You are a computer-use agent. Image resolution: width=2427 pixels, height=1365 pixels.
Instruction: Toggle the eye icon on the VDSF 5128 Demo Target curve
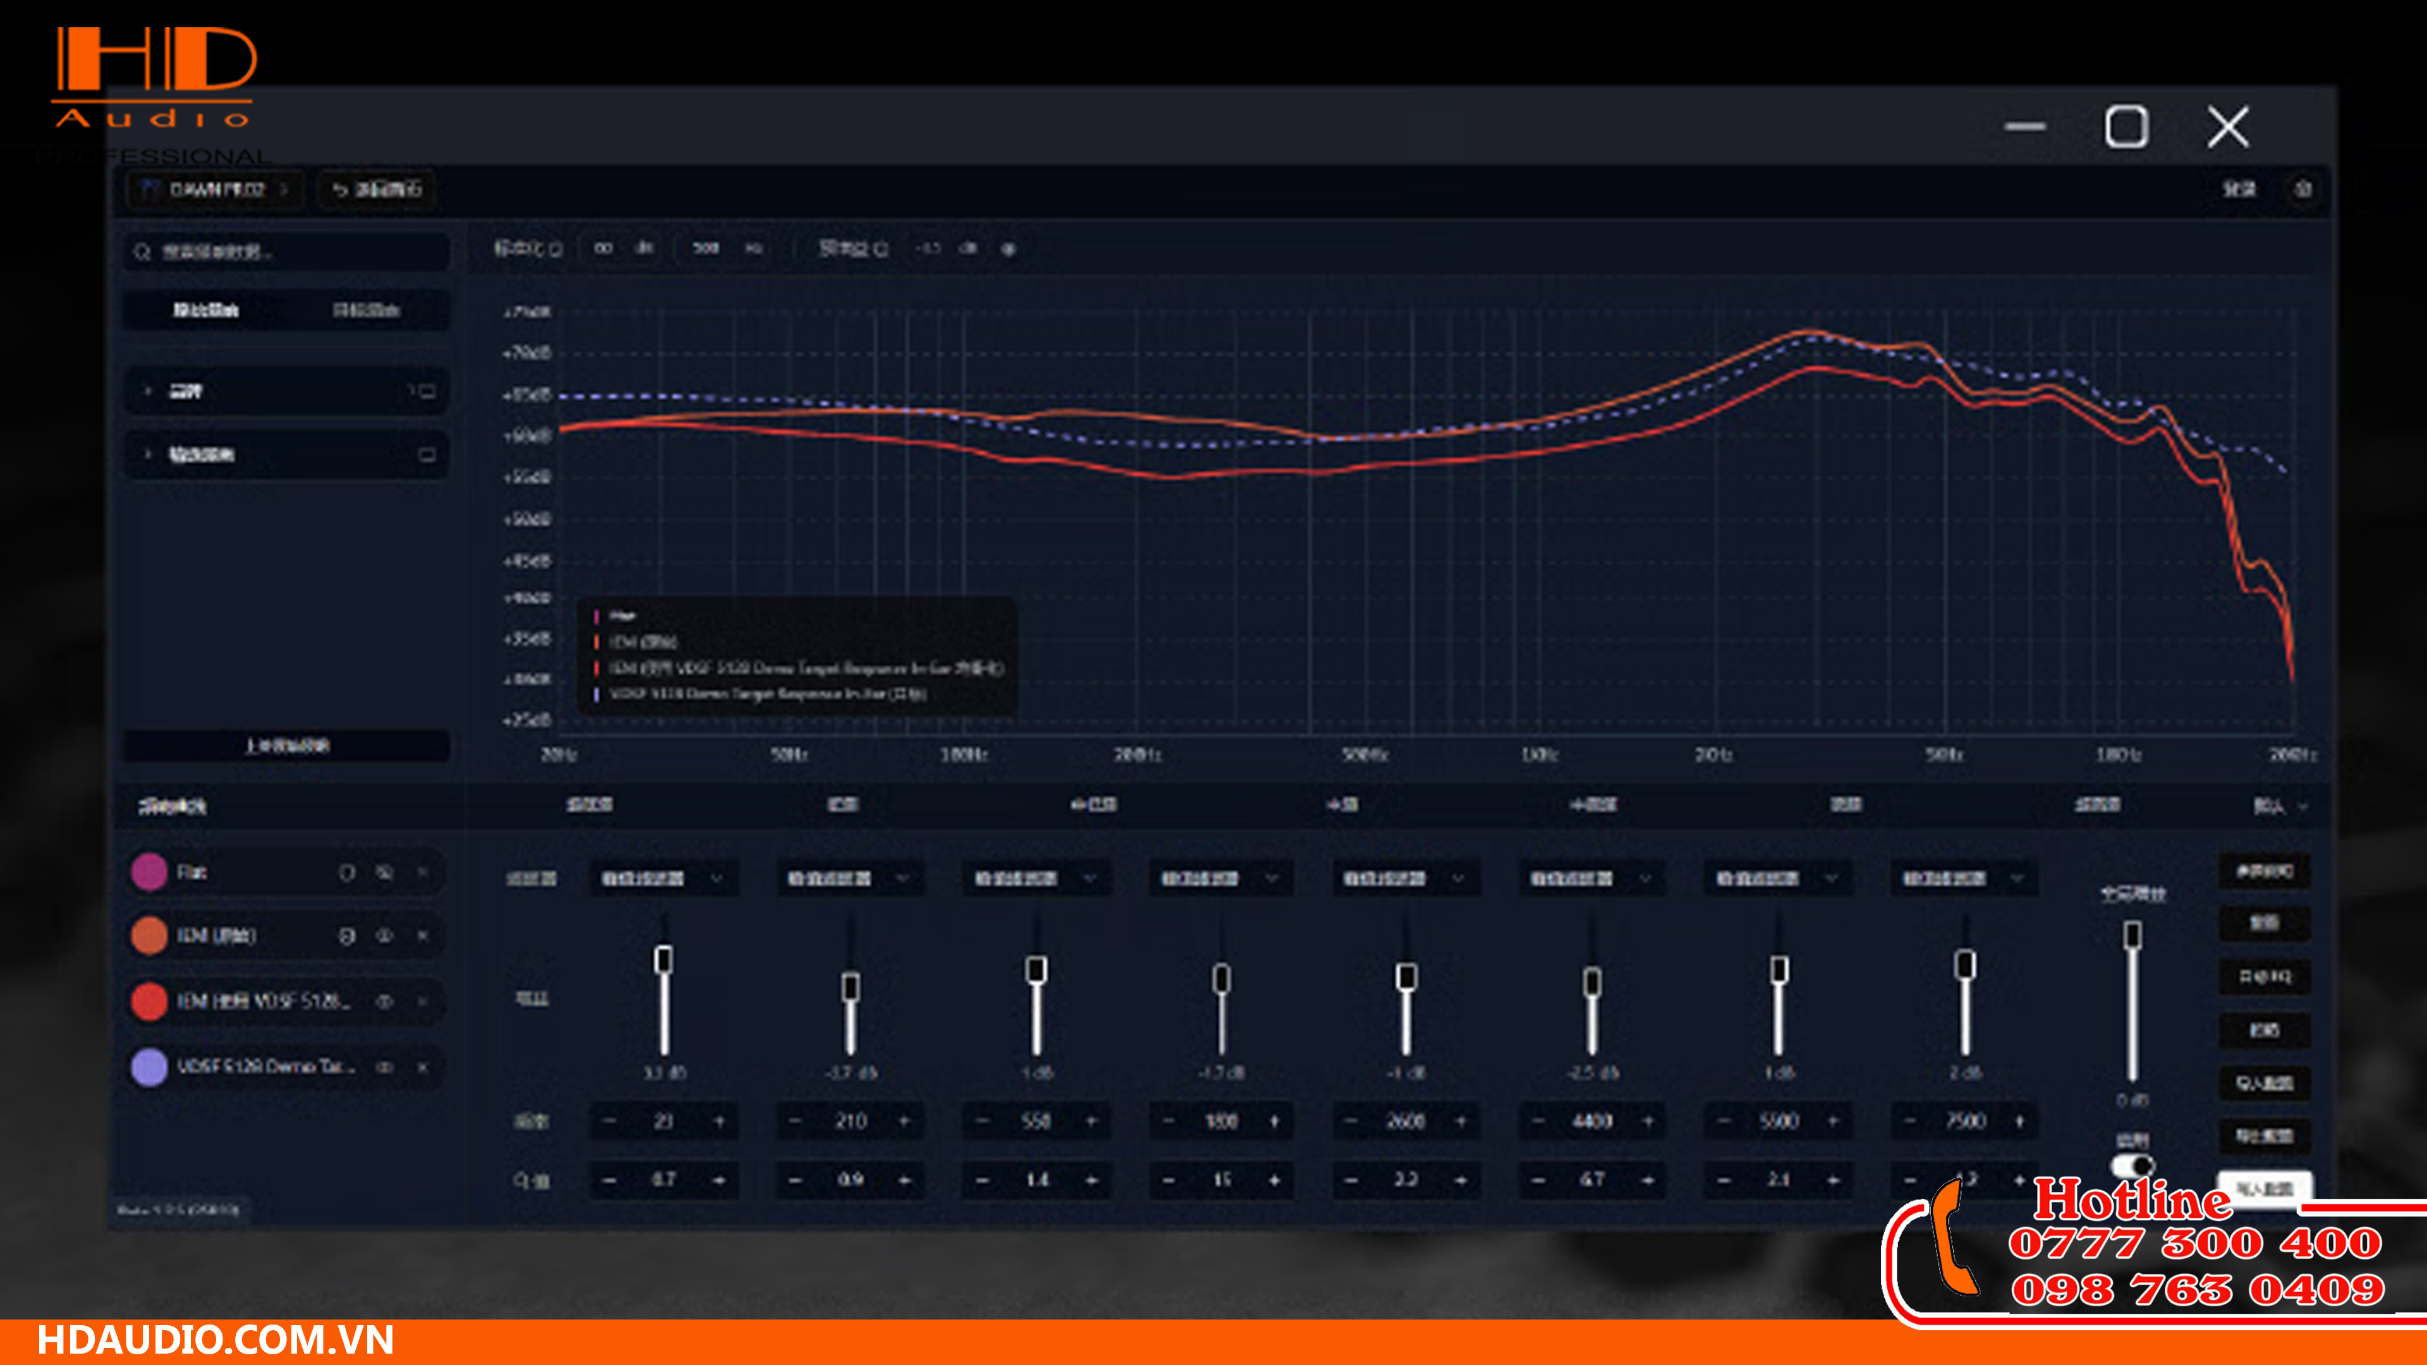point(384,1067)
